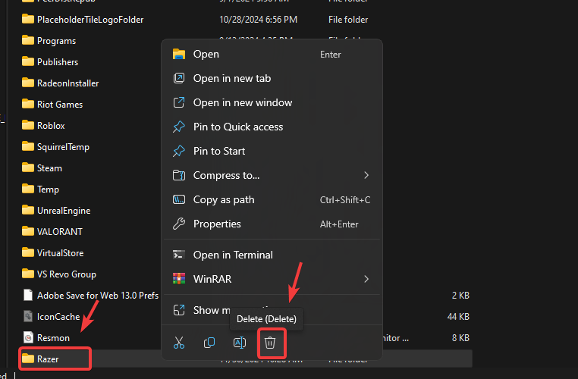
Task: Click the Rename icon in context menu
Action: (x=239, y=343)
